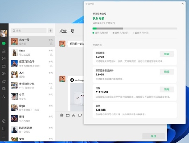Click the send file folder icon in chat toolbar
Screen dimensions: 189x143
pyautogui.click(x=68, y=115)
